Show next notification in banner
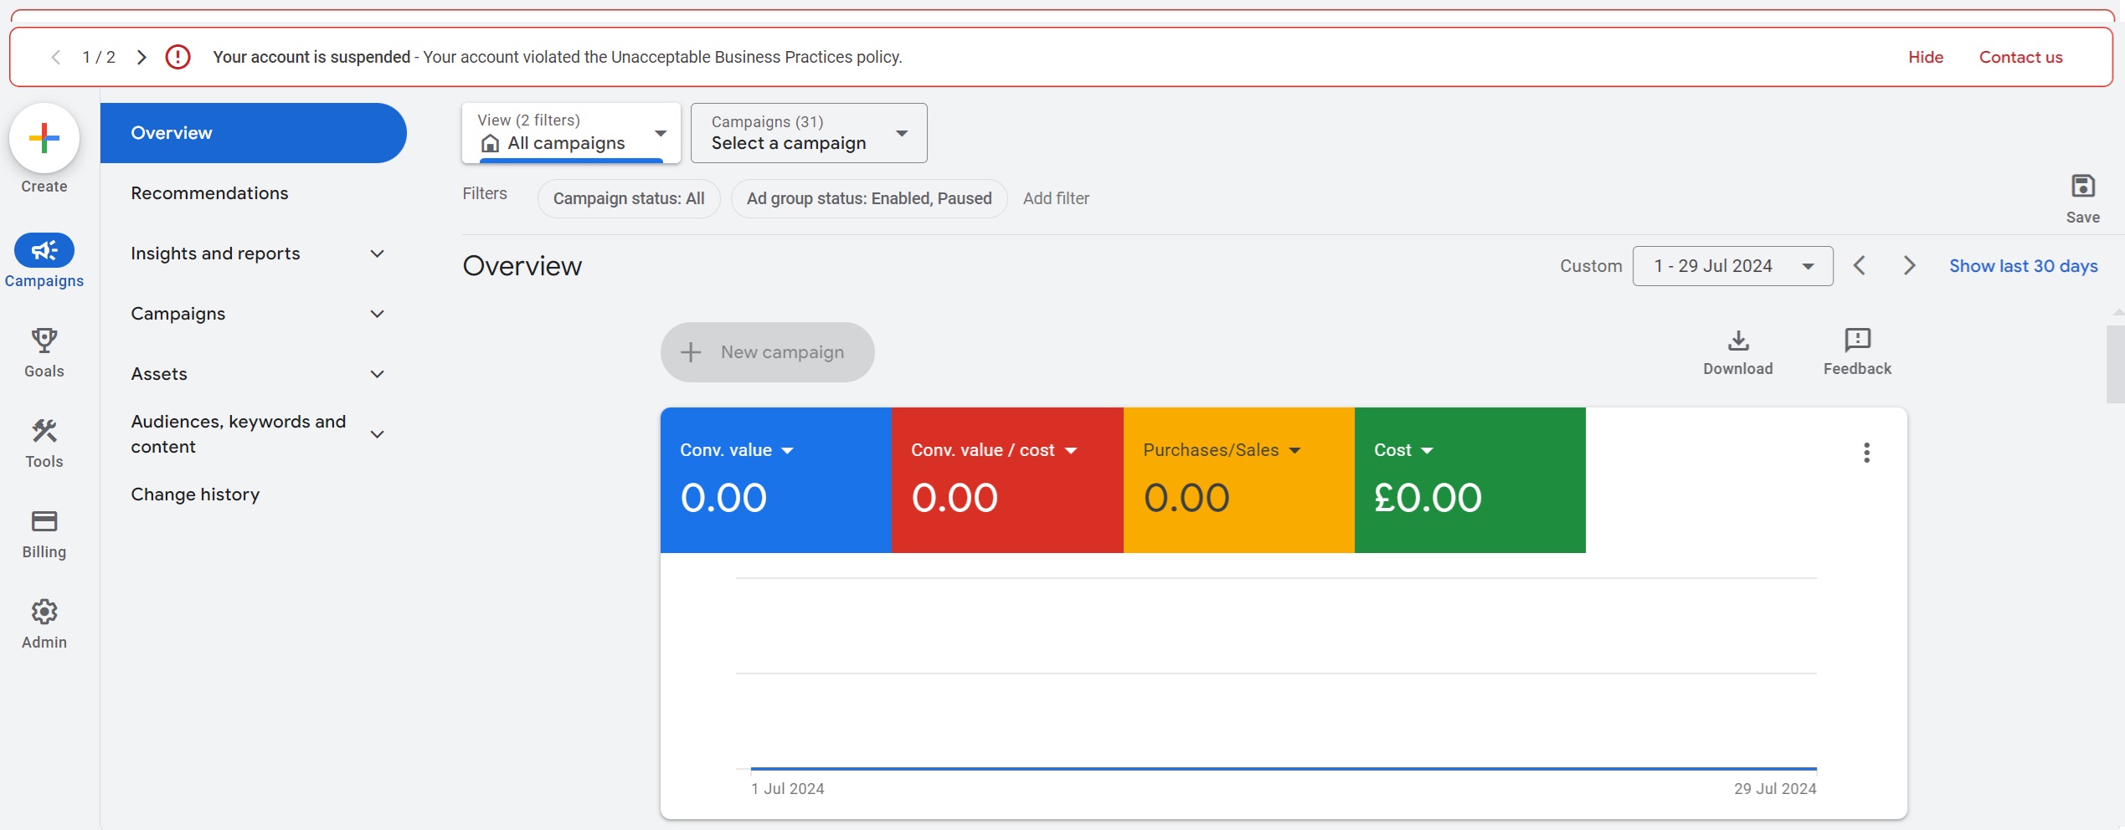The image size is (2125, 830). [x=141, y=57]
